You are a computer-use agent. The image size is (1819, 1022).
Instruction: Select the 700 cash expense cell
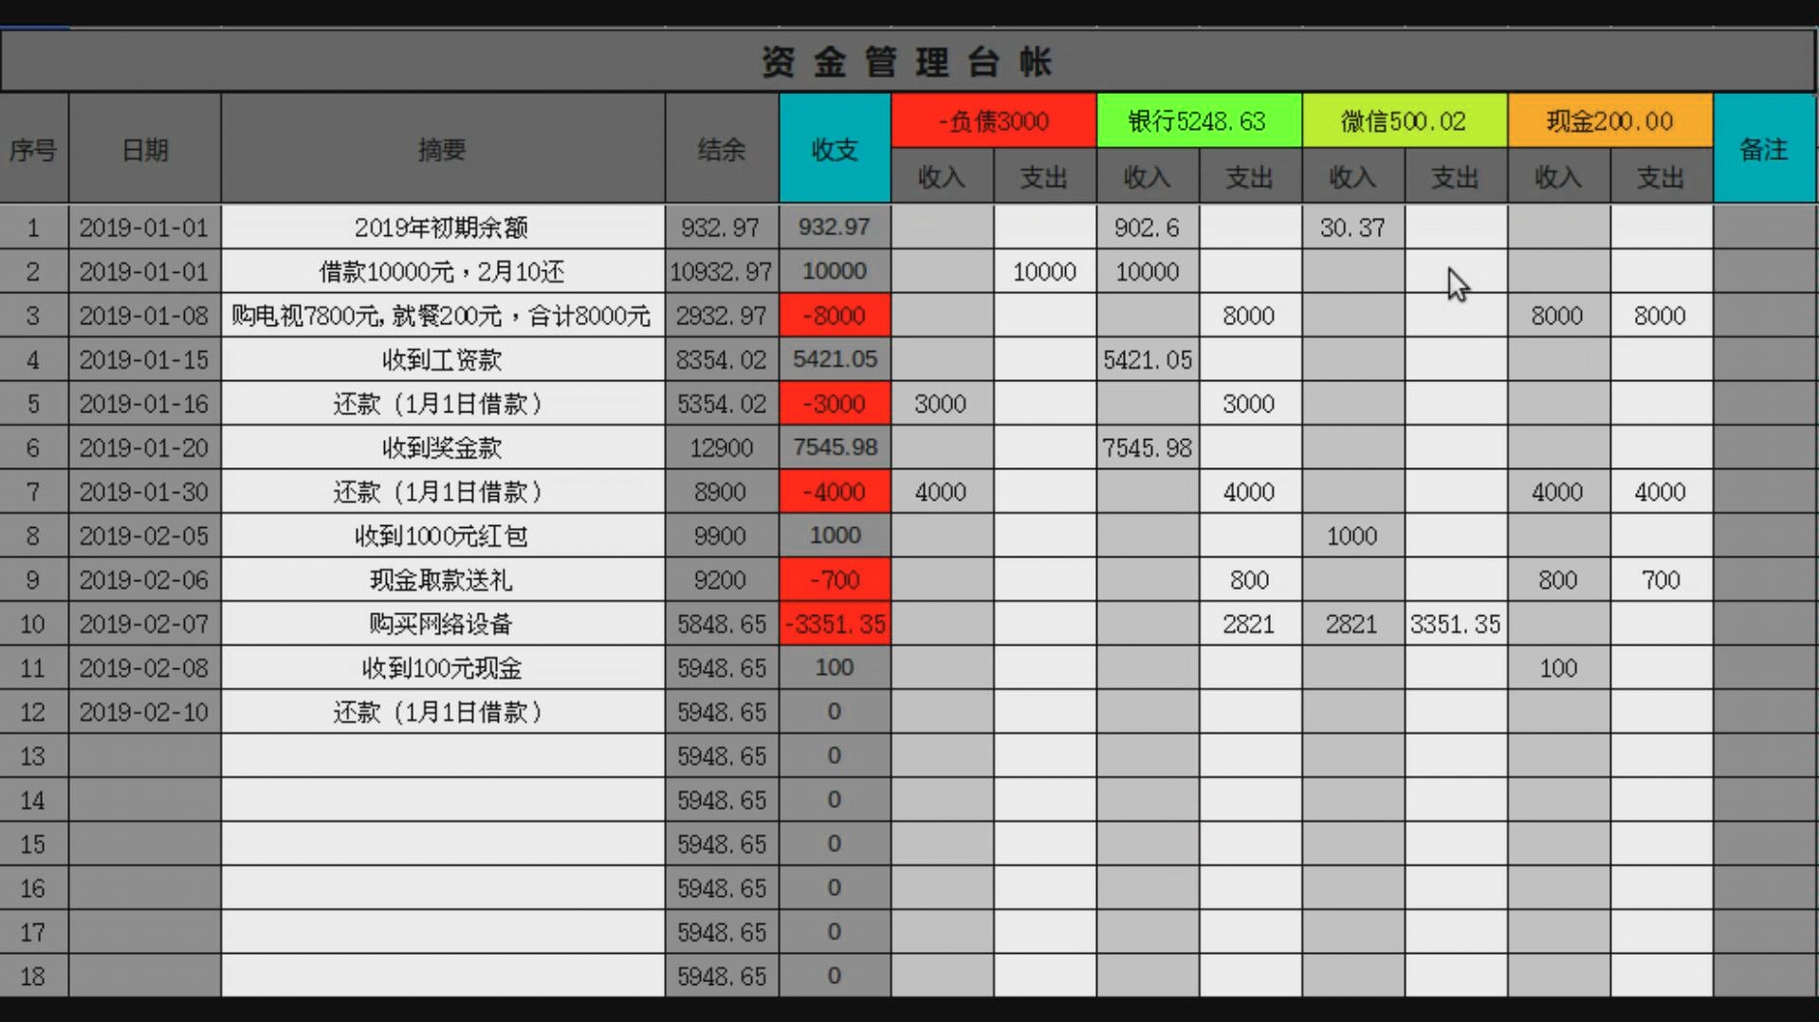[1662, 580]
